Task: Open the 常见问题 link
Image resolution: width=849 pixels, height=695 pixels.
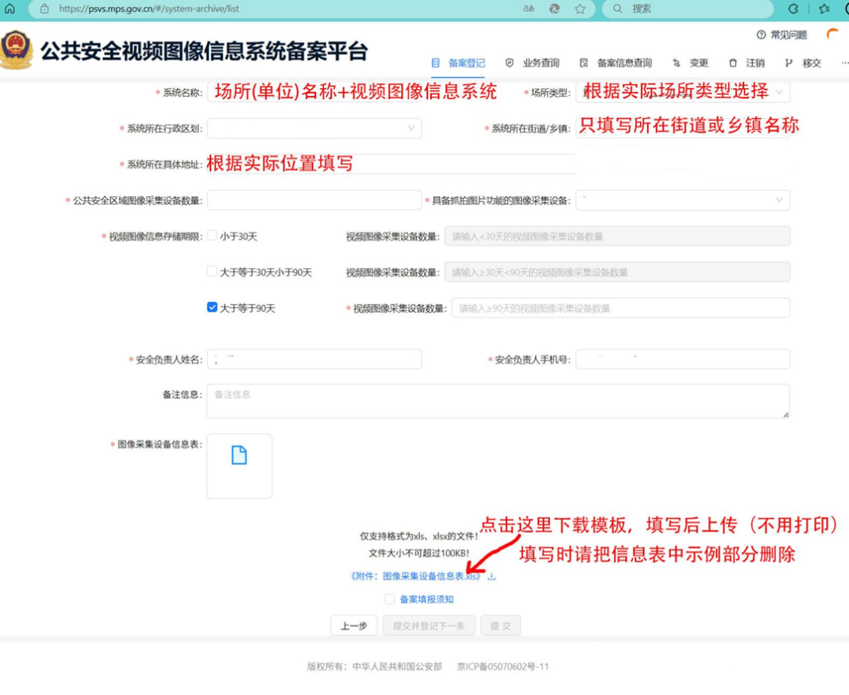Action: (x=788, y=35)
